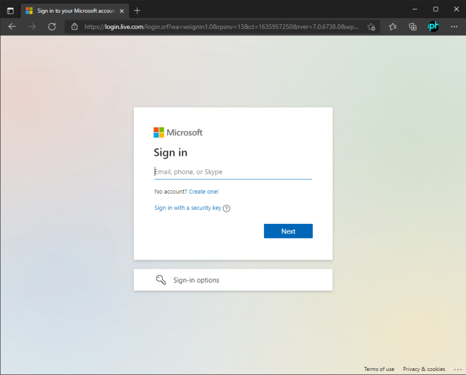
Task: Open the Terms of use link
Action: (380, 369)
